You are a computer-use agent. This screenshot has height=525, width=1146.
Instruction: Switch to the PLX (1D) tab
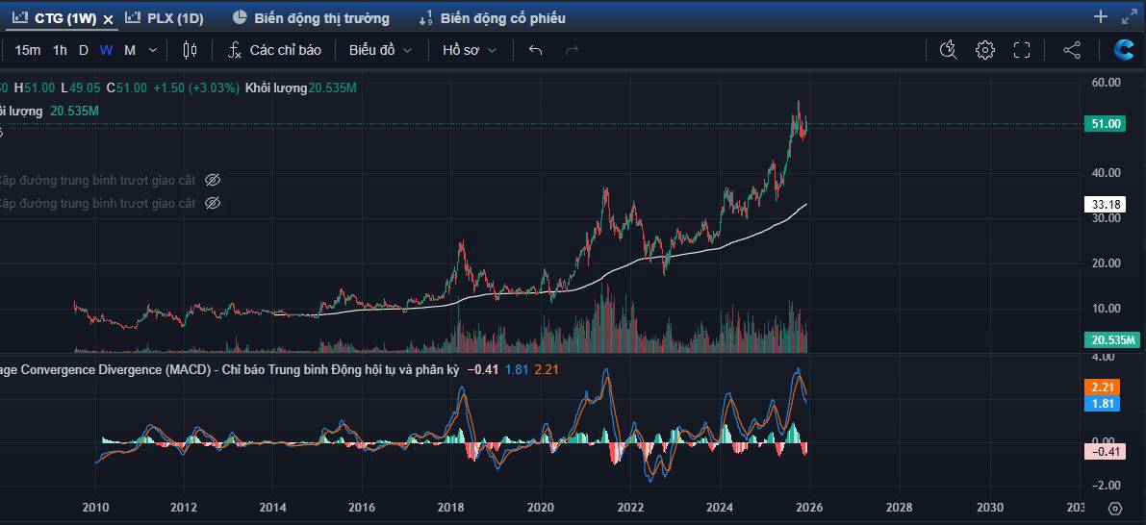165,18
